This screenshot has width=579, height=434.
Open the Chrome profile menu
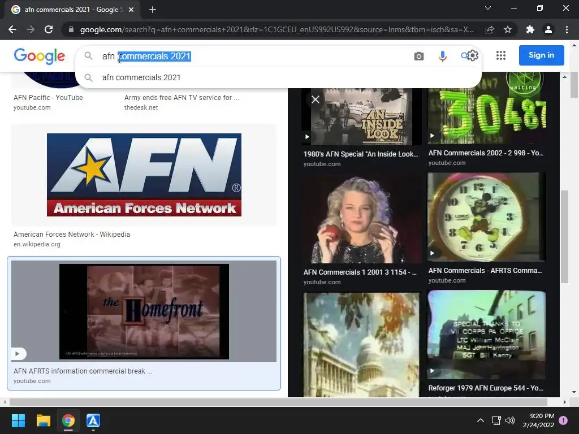548,29
